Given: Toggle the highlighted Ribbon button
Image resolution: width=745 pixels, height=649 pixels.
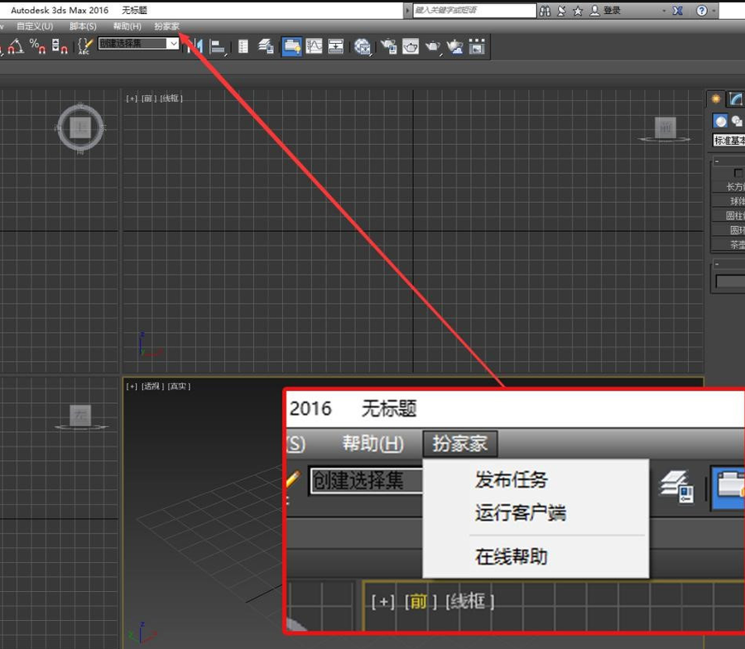Looking at the screenshot, I should pos(291,46).
